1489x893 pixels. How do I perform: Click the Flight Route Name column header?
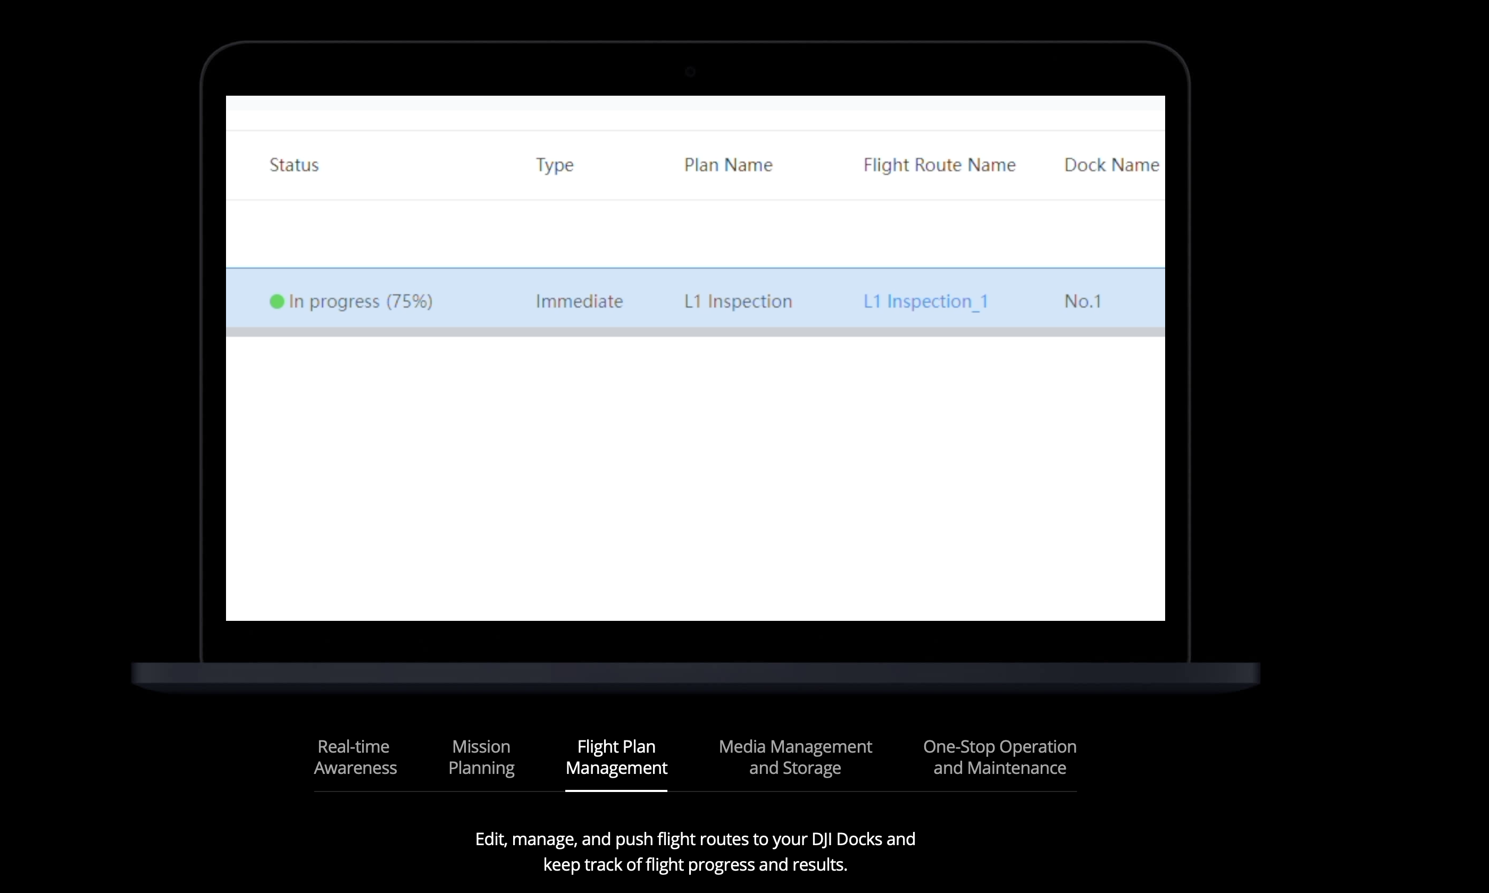939,165
